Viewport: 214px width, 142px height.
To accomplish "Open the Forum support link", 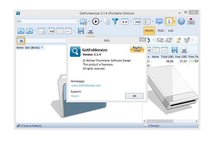I will (75, 96).
